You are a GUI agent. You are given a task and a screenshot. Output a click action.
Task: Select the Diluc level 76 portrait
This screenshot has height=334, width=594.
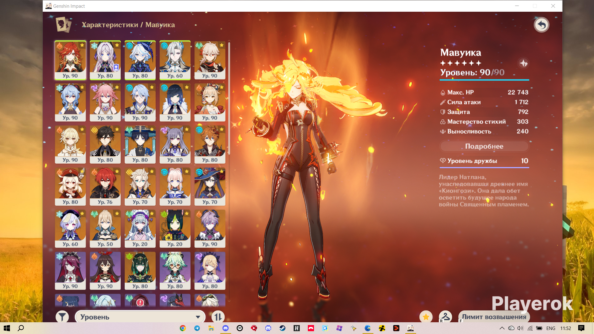105,186
